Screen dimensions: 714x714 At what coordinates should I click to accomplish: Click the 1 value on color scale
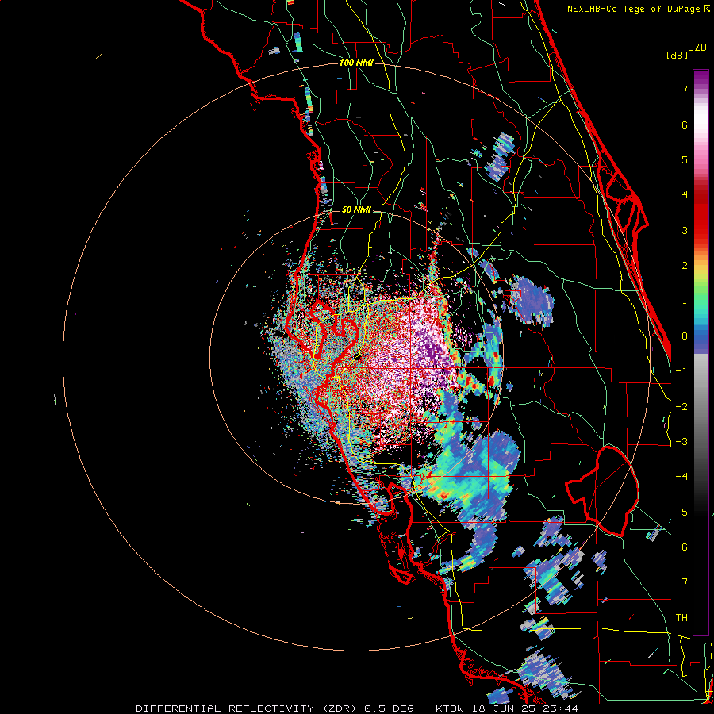[685, 301]
